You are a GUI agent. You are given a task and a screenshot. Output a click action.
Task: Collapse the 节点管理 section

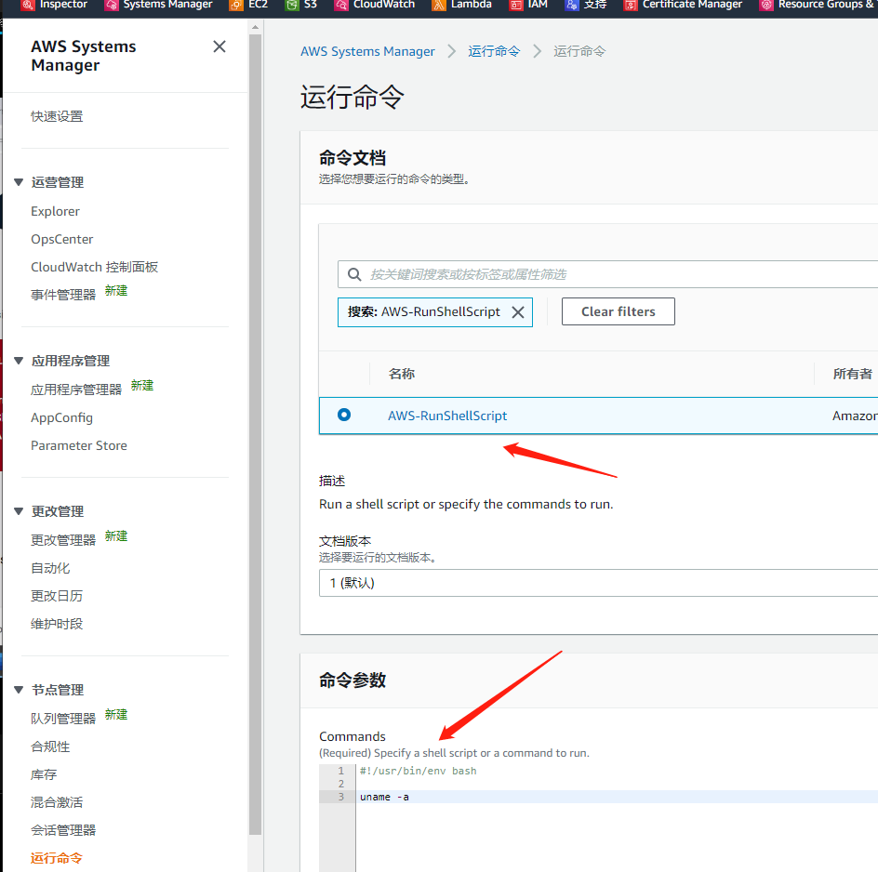coord(20,690)
